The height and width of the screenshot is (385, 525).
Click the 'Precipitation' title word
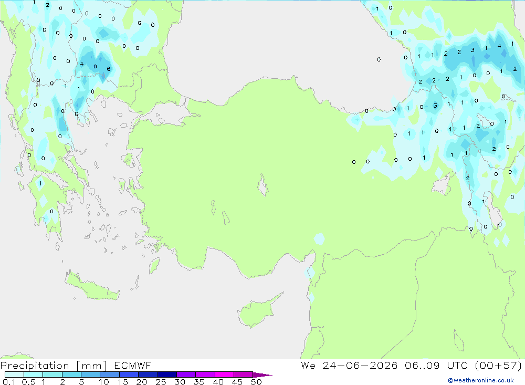pyautogui.click(x=35, y=366)
